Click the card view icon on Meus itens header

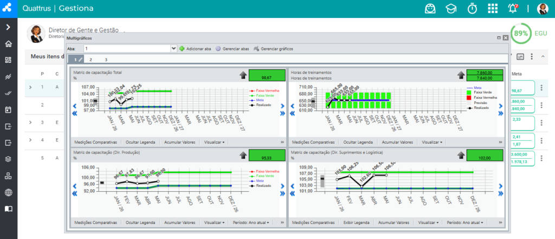point(520,57)
